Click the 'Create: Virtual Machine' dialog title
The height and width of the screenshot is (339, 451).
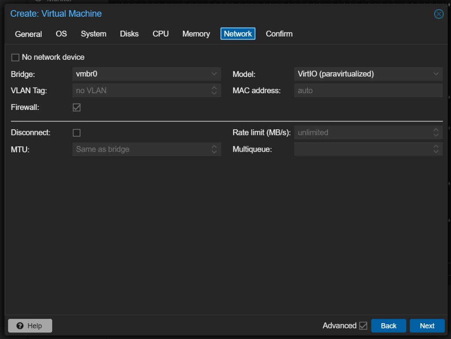(x=56, y=14)
